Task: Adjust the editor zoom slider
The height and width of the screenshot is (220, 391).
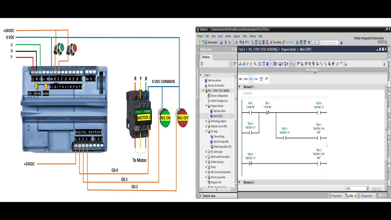Action: [376, 189]
